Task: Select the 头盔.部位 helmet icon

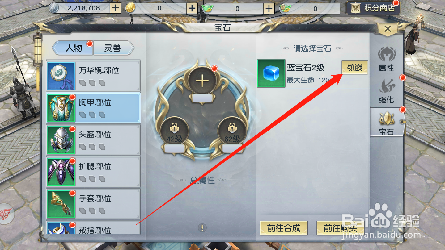Action: coord(61,140)
